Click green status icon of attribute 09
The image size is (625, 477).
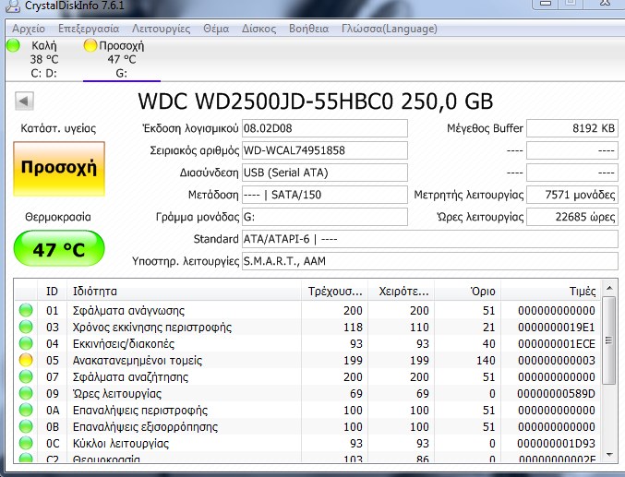pyautogui.click(x=26, y=393)
